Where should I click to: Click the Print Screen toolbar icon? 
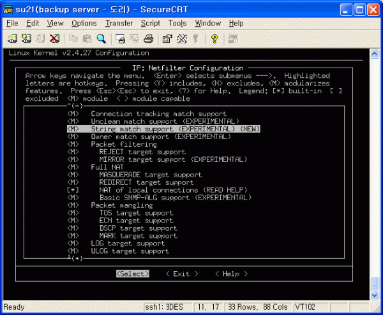coord(120,38)
